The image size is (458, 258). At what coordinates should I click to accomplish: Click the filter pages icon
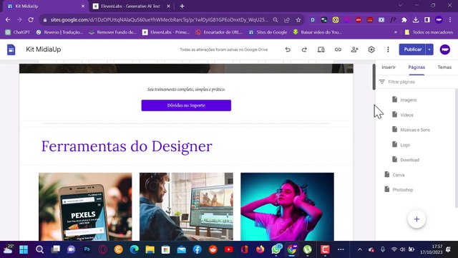pos(381,82)
